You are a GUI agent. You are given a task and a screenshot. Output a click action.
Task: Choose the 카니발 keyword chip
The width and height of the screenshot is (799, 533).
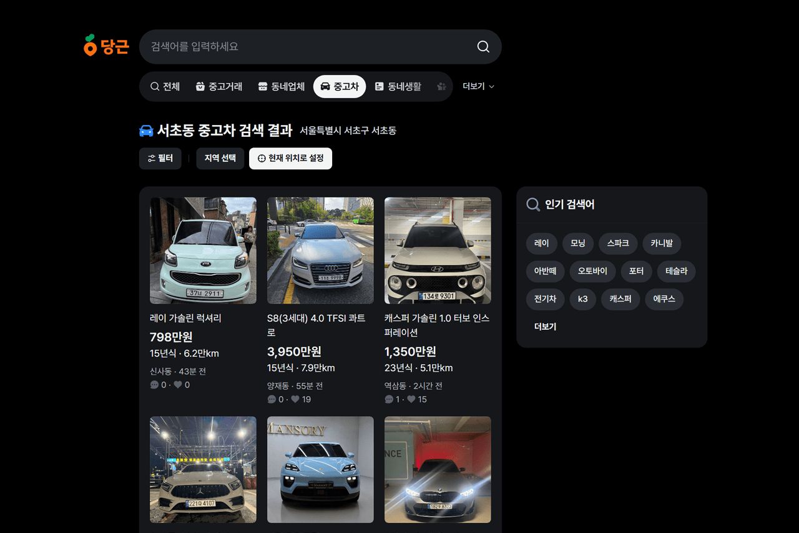662,244
